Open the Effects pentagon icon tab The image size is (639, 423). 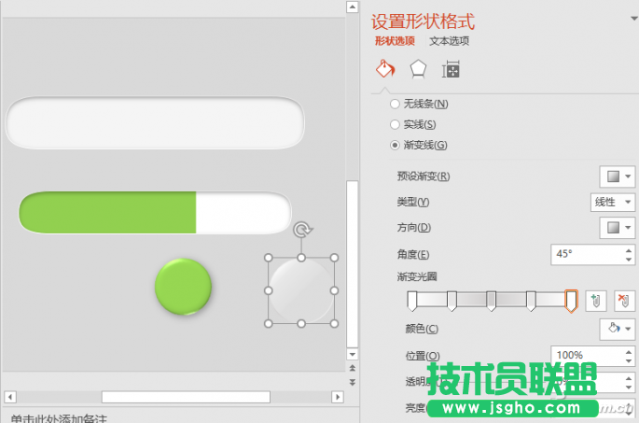coord(419,70)
